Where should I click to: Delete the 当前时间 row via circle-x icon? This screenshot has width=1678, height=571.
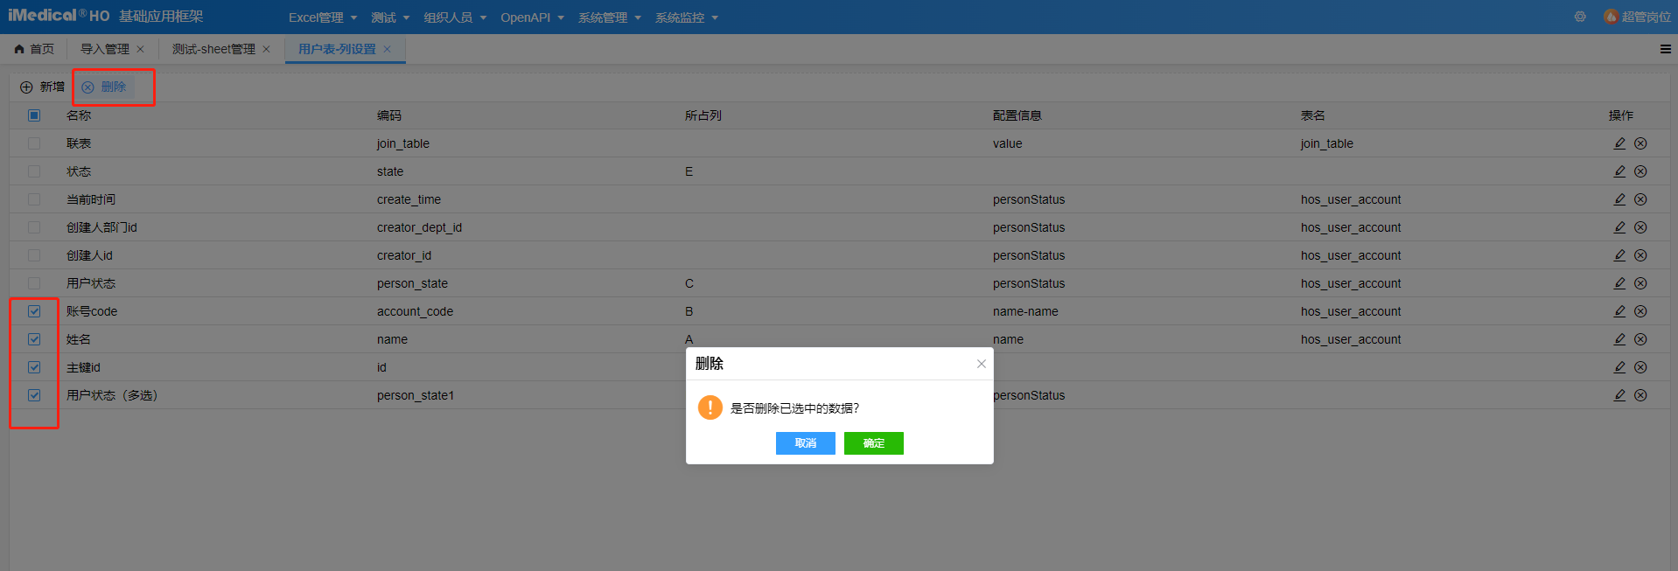coord(1640,199)
